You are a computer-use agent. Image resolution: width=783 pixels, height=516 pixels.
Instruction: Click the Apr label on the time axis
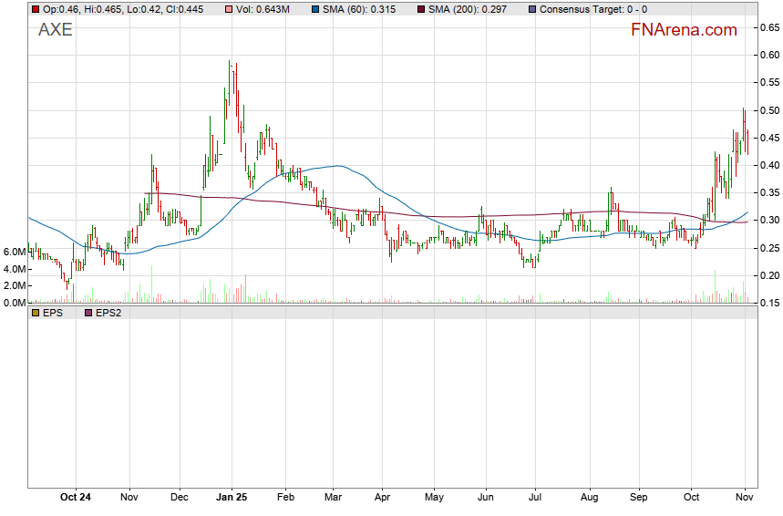coord(382,498)
